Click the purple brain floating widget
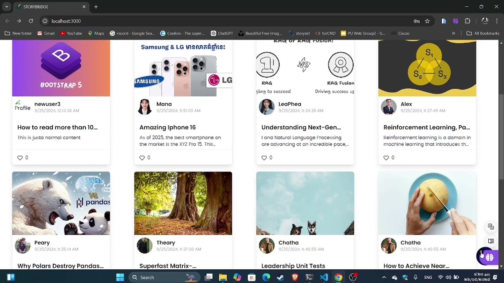Image resolution: width=504 pixels, height=283 pixels. point(489,257)
